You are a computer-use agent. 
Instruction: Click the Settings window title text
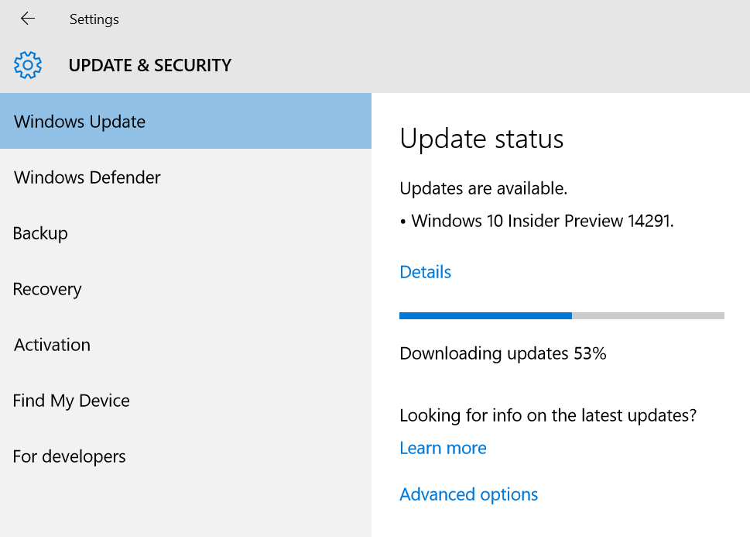[x=94, y=19]
